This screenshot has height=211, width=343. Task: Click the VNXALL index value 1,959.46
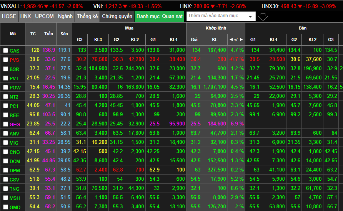click(33, 6)
